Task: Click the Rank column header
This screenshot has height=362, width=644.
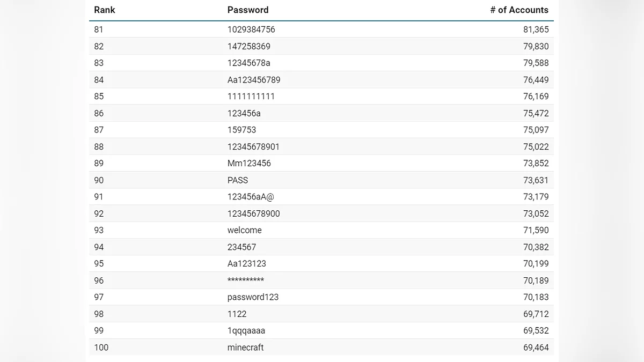Action: tap(105, 10)
